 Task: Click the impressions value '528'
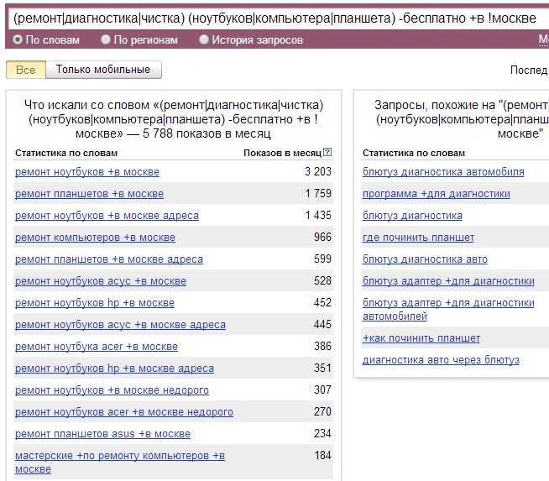click(322, 280)
